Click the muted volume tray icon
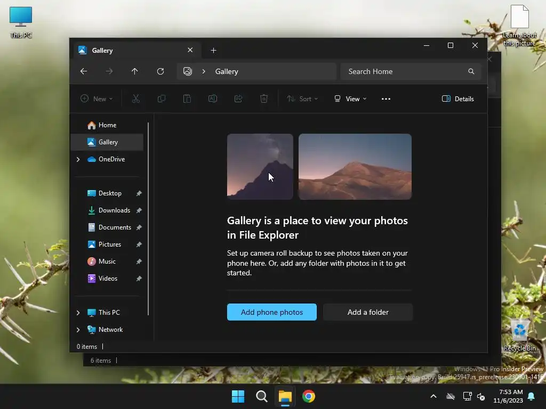This screenshot has height=409, width=546. tap(481, 396)
